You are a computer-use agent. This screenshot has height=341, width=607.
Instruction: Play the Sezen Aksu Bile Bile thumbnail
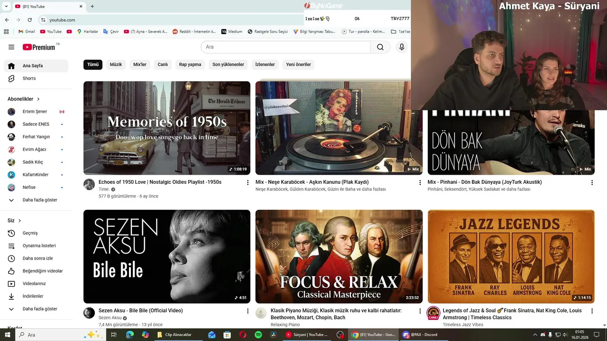tap(167, 256)
